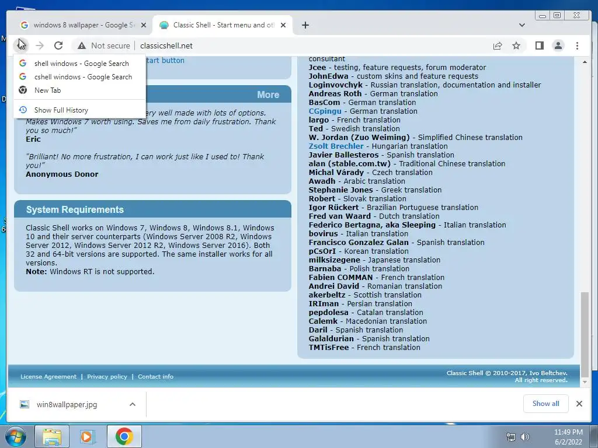Viewport: 598px width, 448px height.
Task: Open the start button partial link
Action: pos(165,60)
